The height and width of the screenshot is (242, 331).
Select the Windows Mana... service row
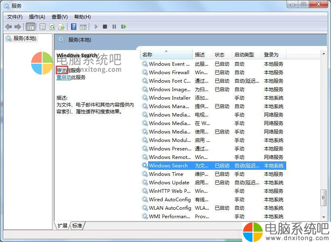pos(213,106)
